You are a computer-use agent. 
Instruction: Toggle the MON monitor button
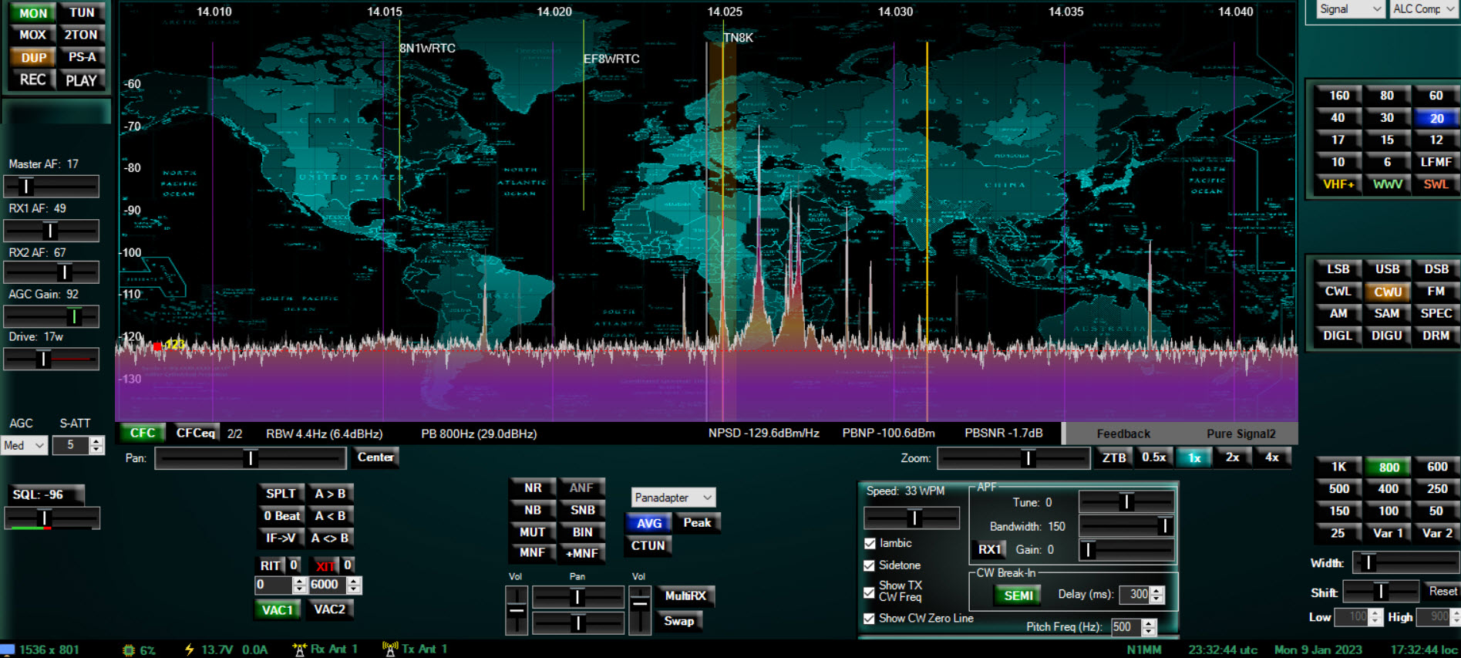coord(33,13)
